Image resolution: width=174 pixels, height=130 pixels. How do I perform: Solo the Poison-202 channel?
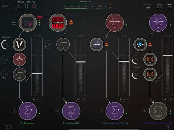pyautogui.click(x=83, y=99)
